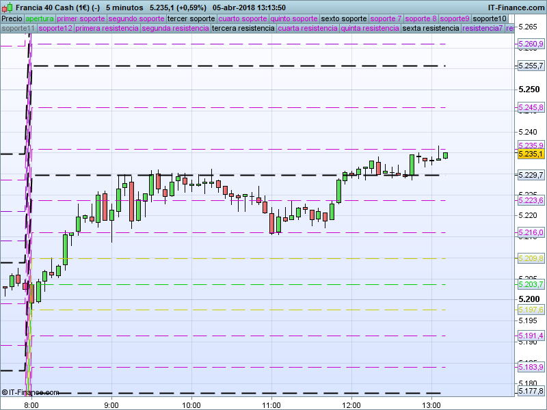
Task: Select the soporte12 label
Action: [55, 28]
